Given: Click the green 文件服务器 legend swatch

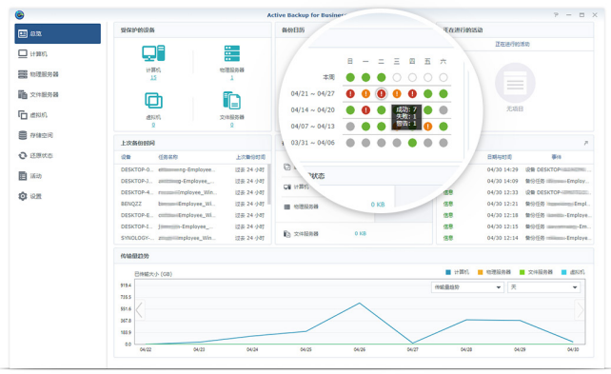Looking at the screenshot, I should [x=522, y=272].
